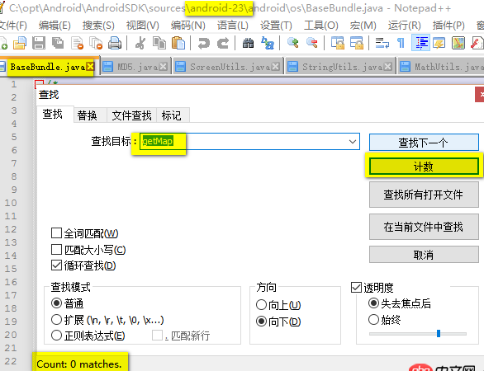Choose 向下(D) search direction
484x371 pixels.
click(262, 322)
